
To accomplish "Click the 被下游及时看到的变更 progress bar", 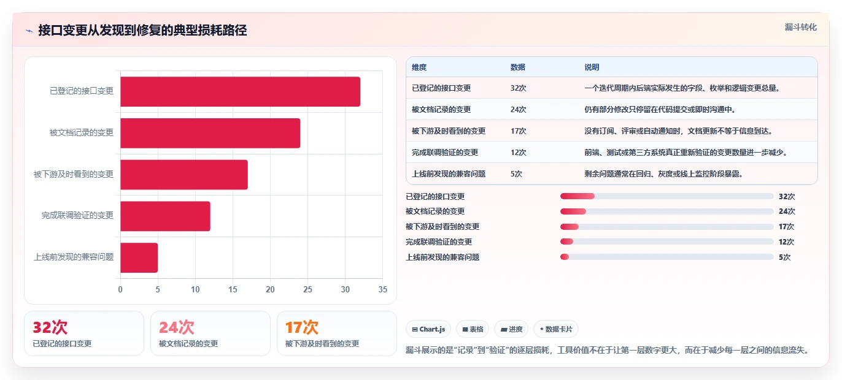I will click(666, 227).
